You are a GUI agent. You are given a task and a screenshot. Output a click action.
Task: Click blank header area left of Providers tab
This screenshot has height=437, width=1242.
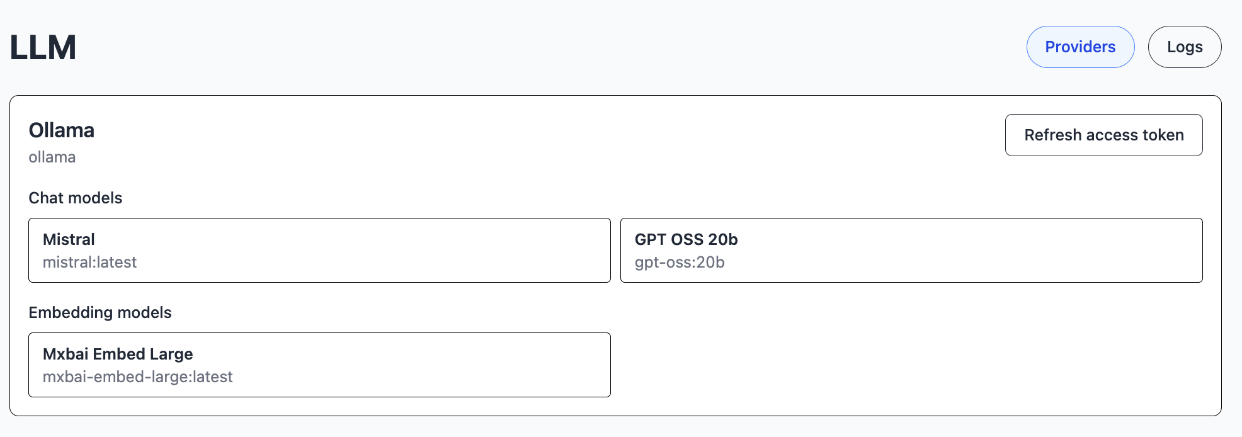pos(567,47)
